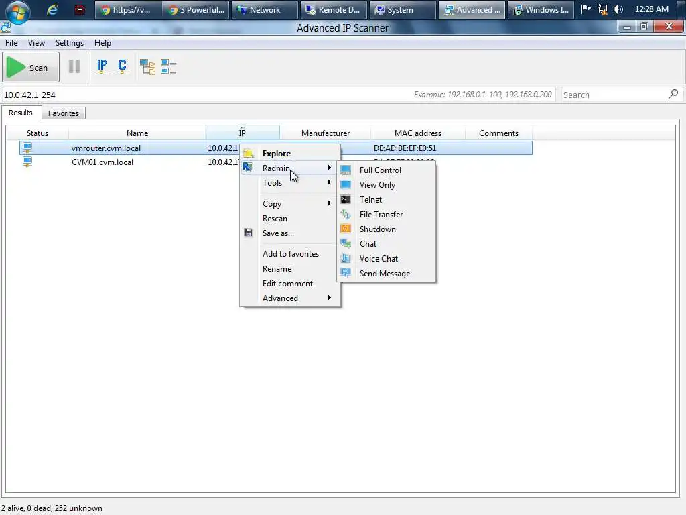Switch to Network taskbar window
The width and height of the screenshot is (686, 515).
click(x=264, y=9)
